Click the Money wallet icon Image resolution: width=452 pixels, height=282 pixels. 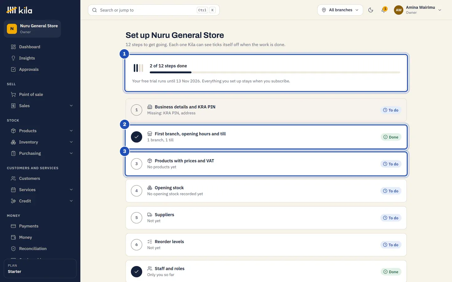pyautogui.click(x=13, y=237)
